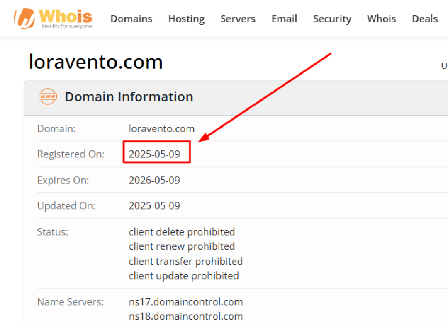This screenshot has width=448, height=323.
Task: Click the expiry date 2026-05-09
Action: point(154,180)
